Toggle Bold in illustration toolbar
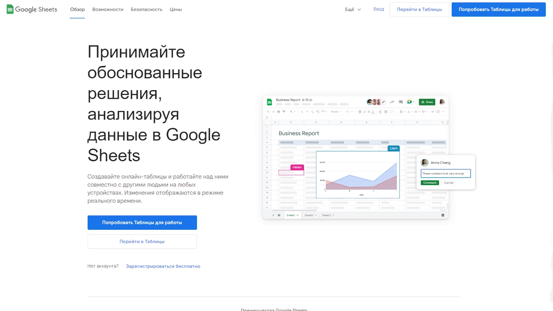Image resolution: width=553 pixels, height=311 pixels. point(360,111)
